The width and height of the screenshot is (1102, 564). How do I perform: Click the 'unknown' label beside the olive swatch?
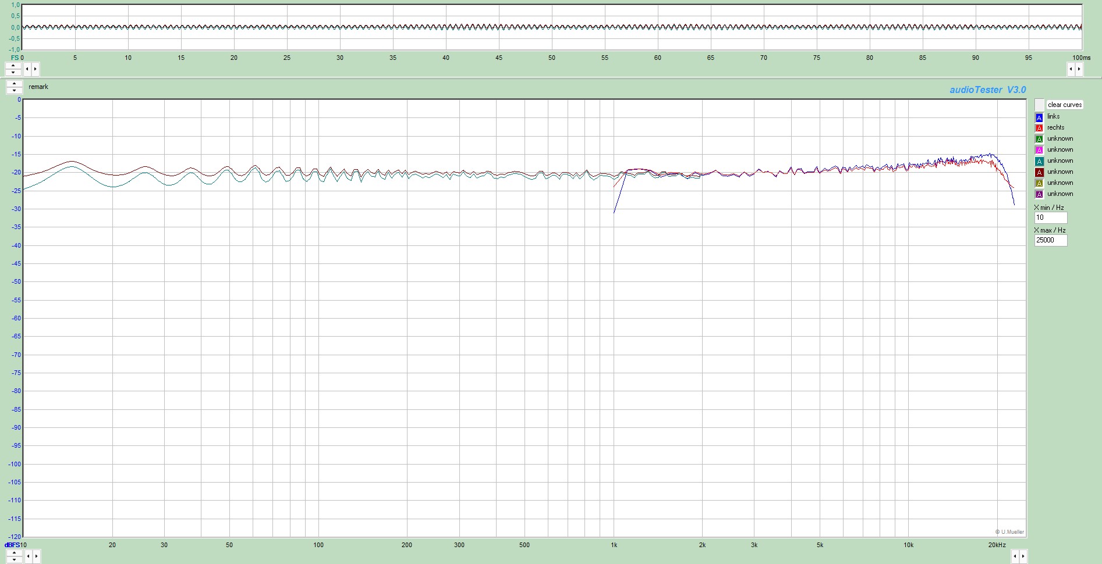tap(1060, 183)
